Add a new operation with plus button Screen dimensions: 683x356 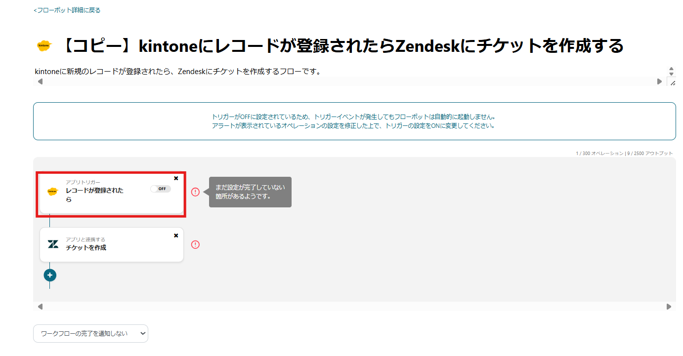(50, 275)
